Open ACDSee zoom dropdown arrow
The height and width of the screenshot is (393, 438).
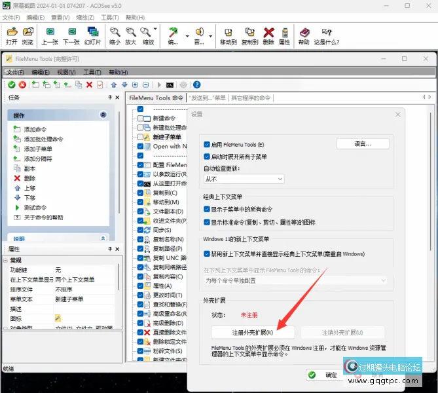[155, 29]
